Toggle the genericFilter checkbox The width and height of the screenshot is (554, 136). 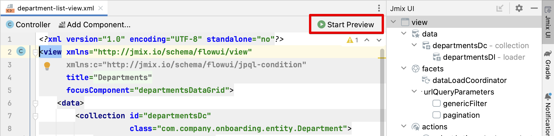pyautogui.click(x=436, y=104)
